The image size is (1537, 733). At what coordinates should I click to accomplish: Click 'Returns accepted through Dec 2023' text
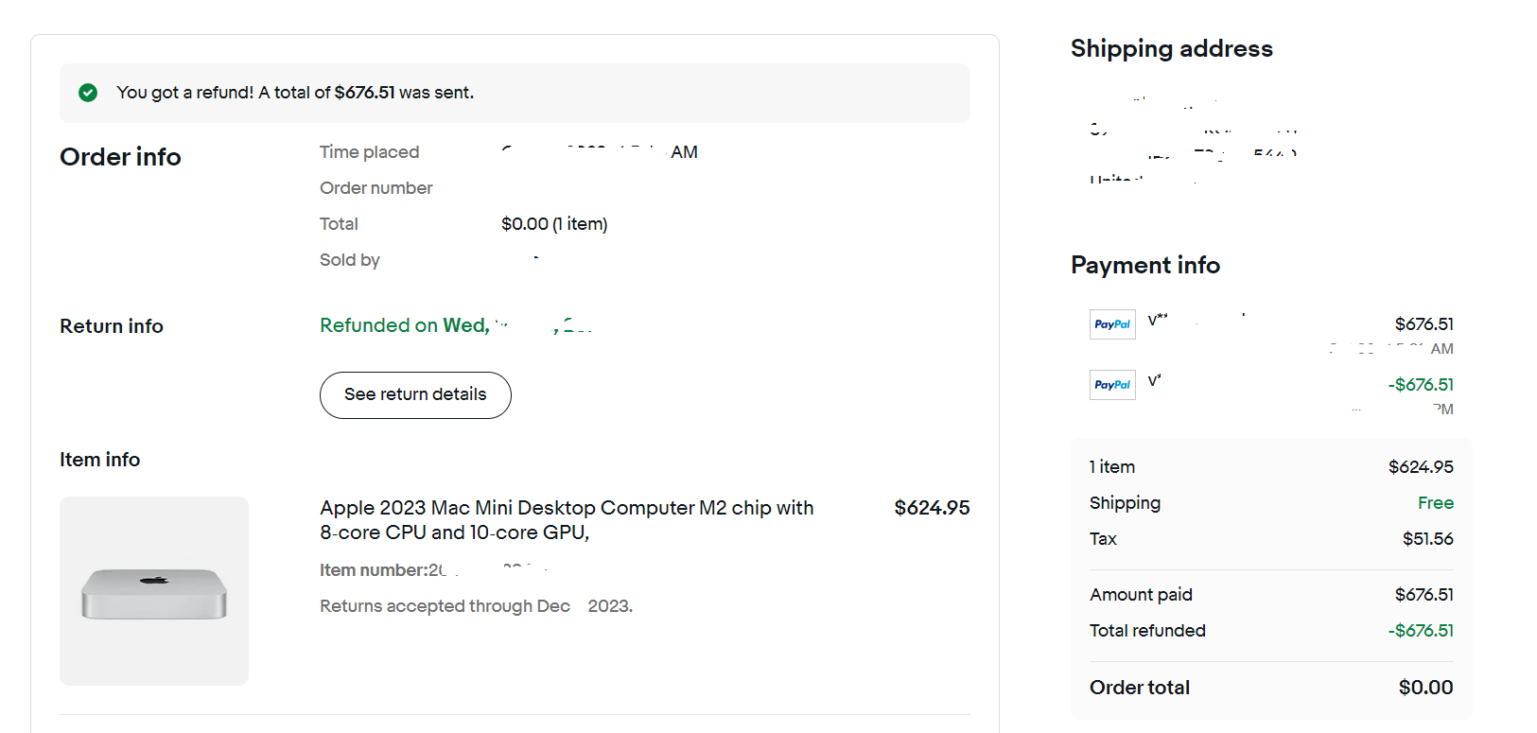[x=476, y=606]
